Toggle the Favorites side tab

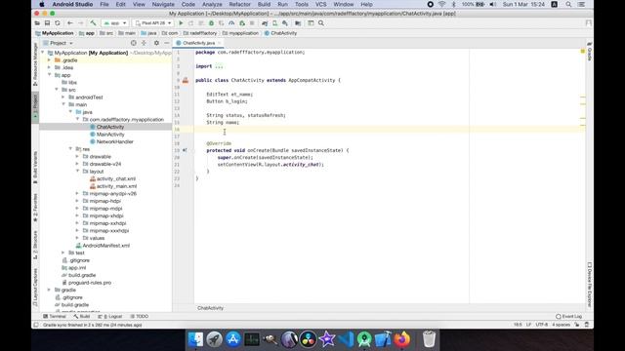point(35,208)
